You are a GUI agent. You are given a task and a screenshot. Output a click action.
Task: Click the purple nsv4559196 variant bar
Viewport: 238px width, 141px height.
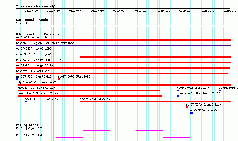click(x=123, y=46)
